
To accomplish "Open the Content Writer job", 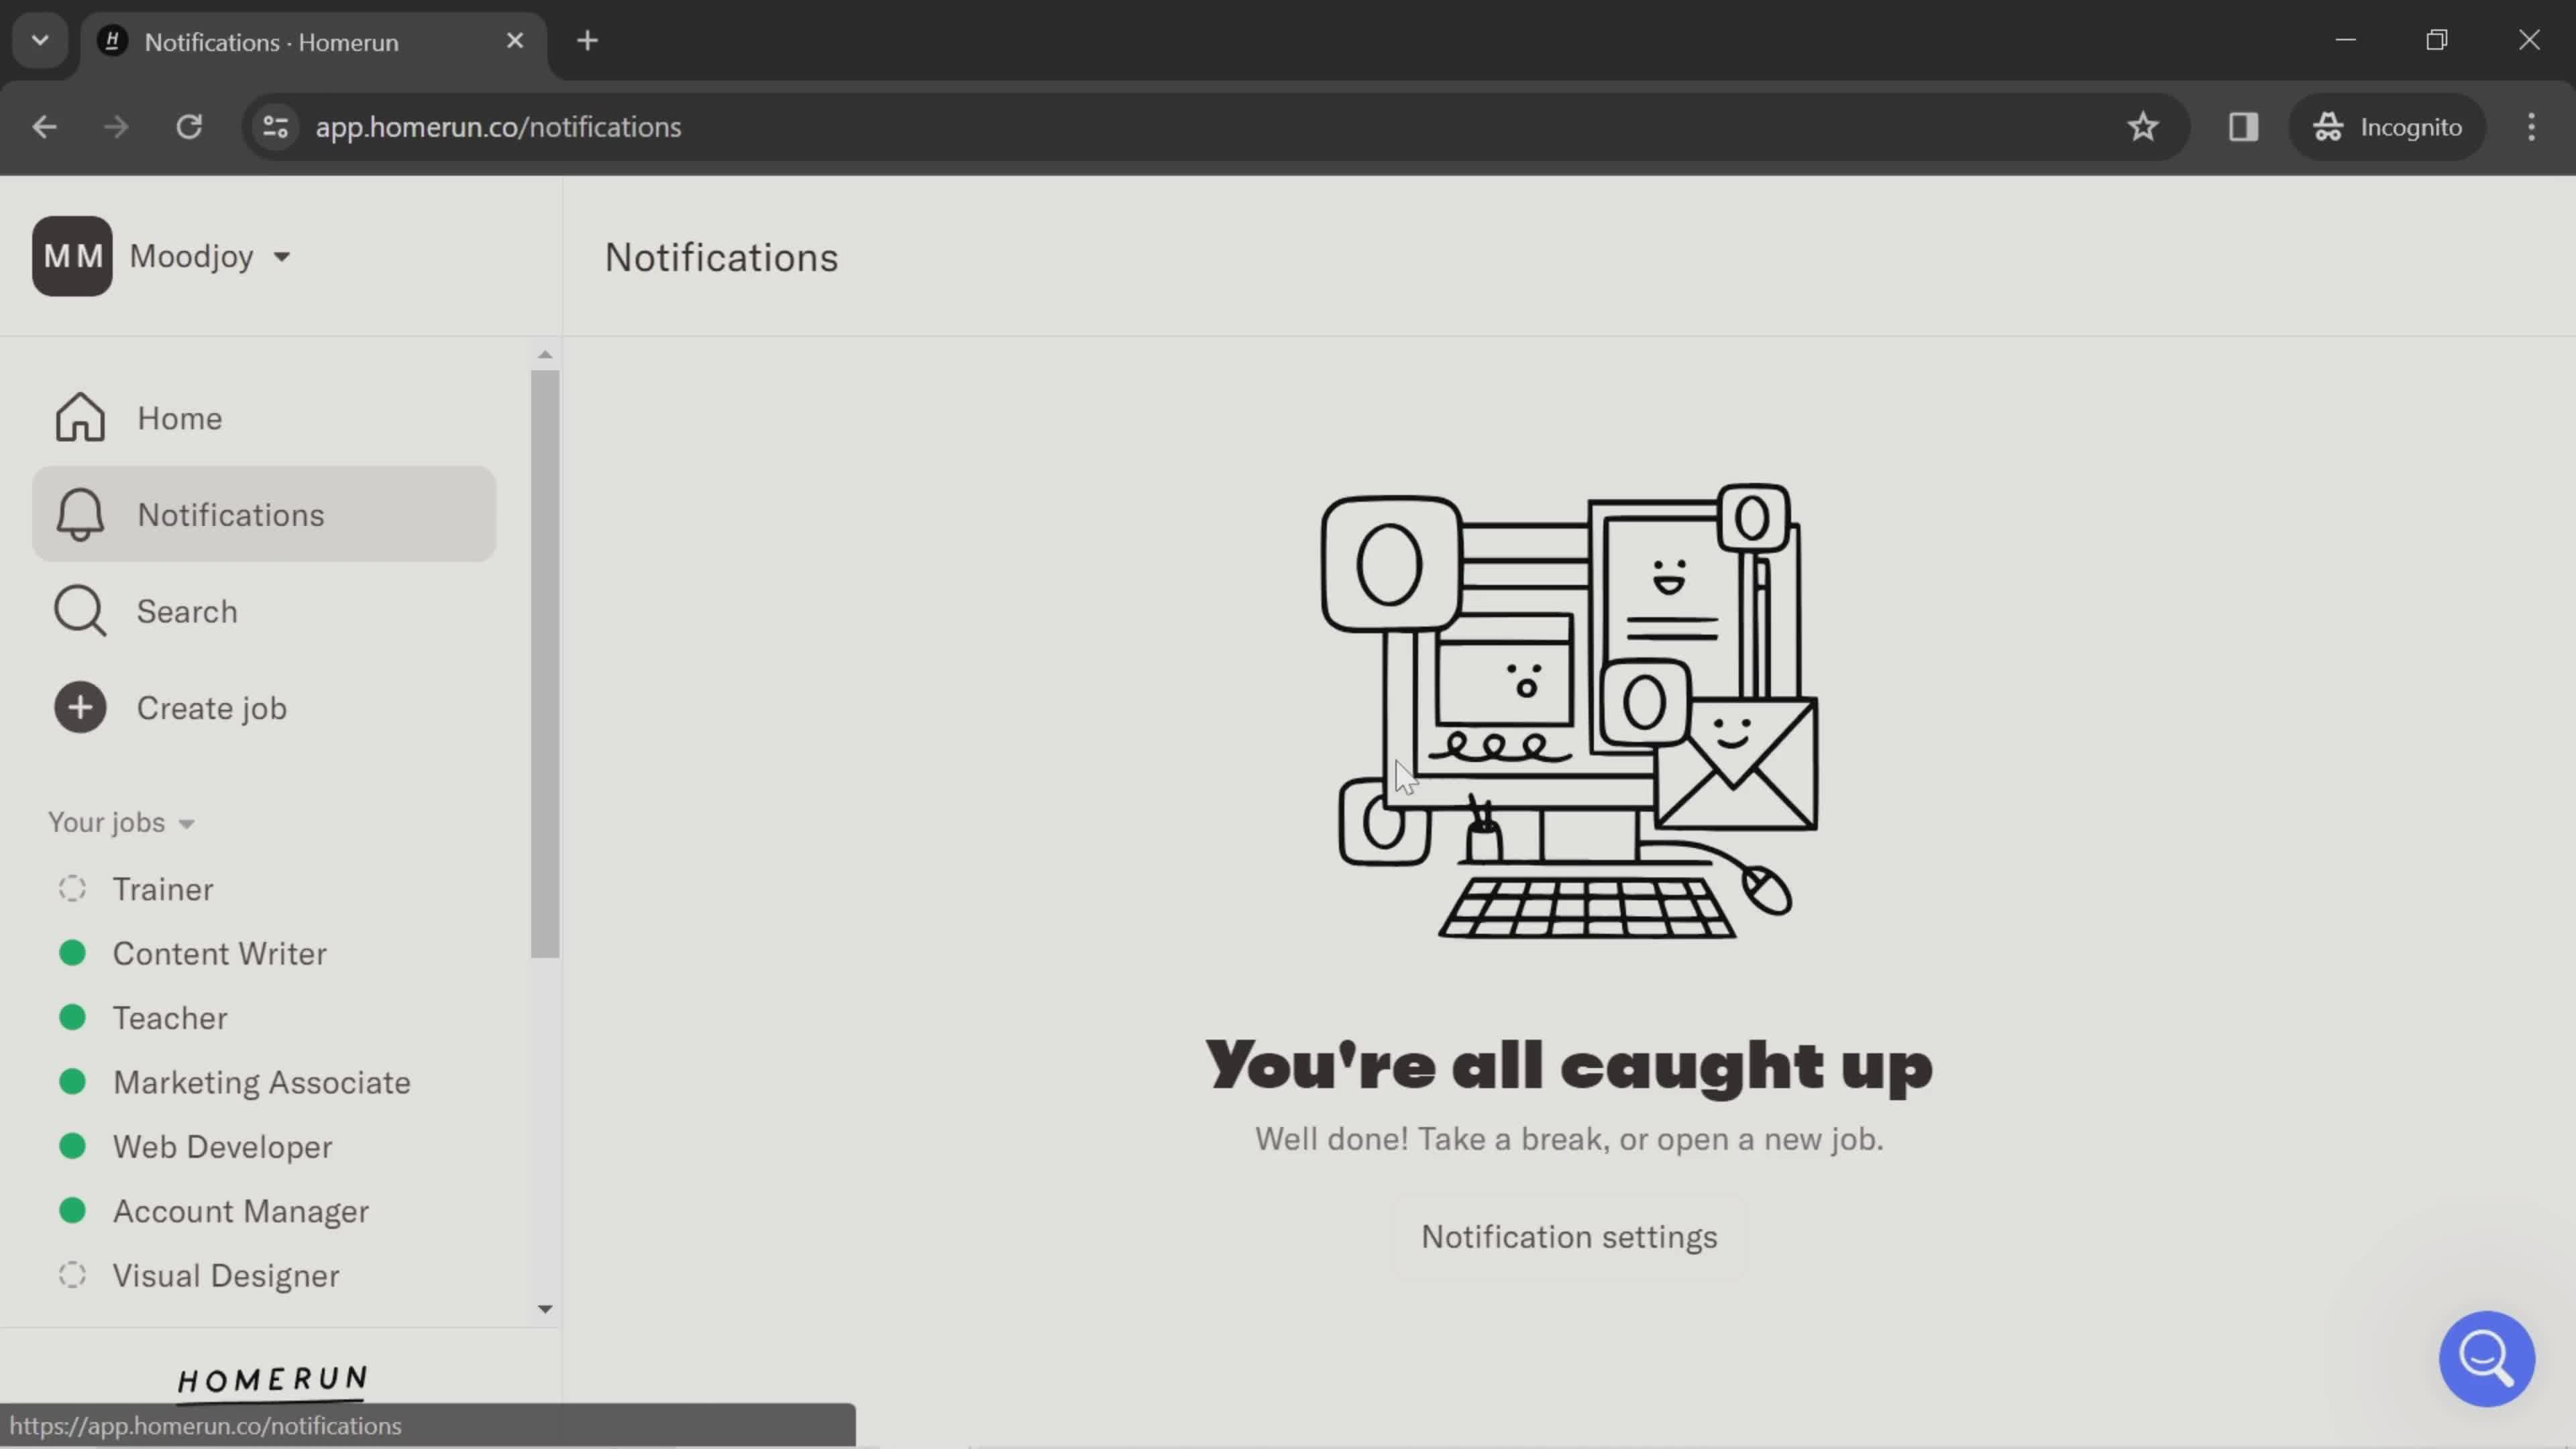I will point(220,953).
